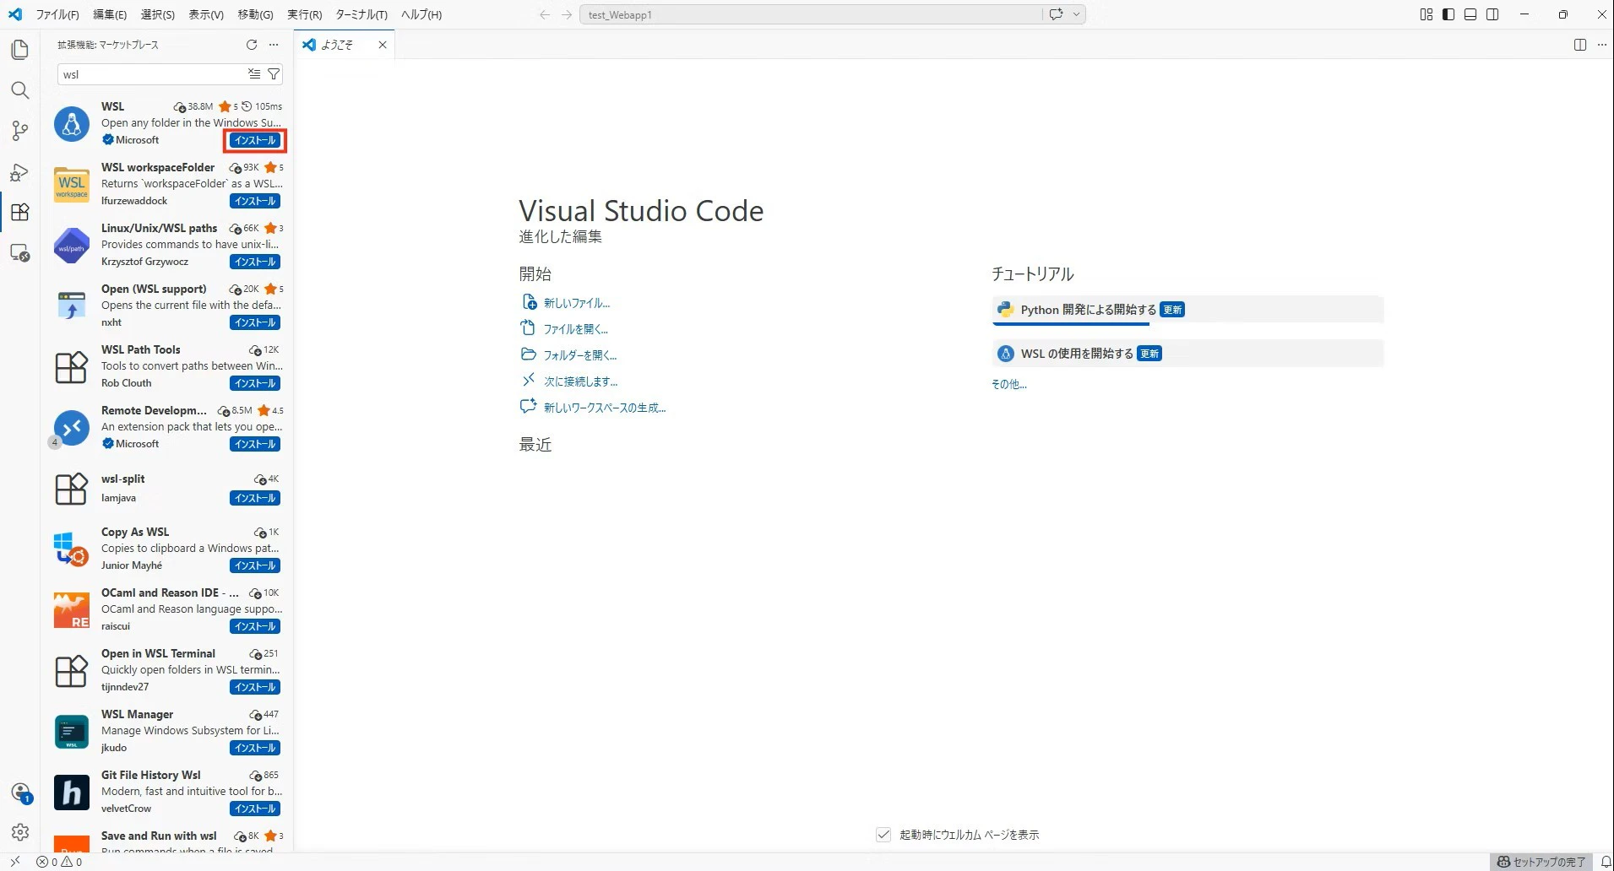The image size is (1614, 871).
Task: Install the Microsoft WSL extension
Action: (x=255, y=140)
